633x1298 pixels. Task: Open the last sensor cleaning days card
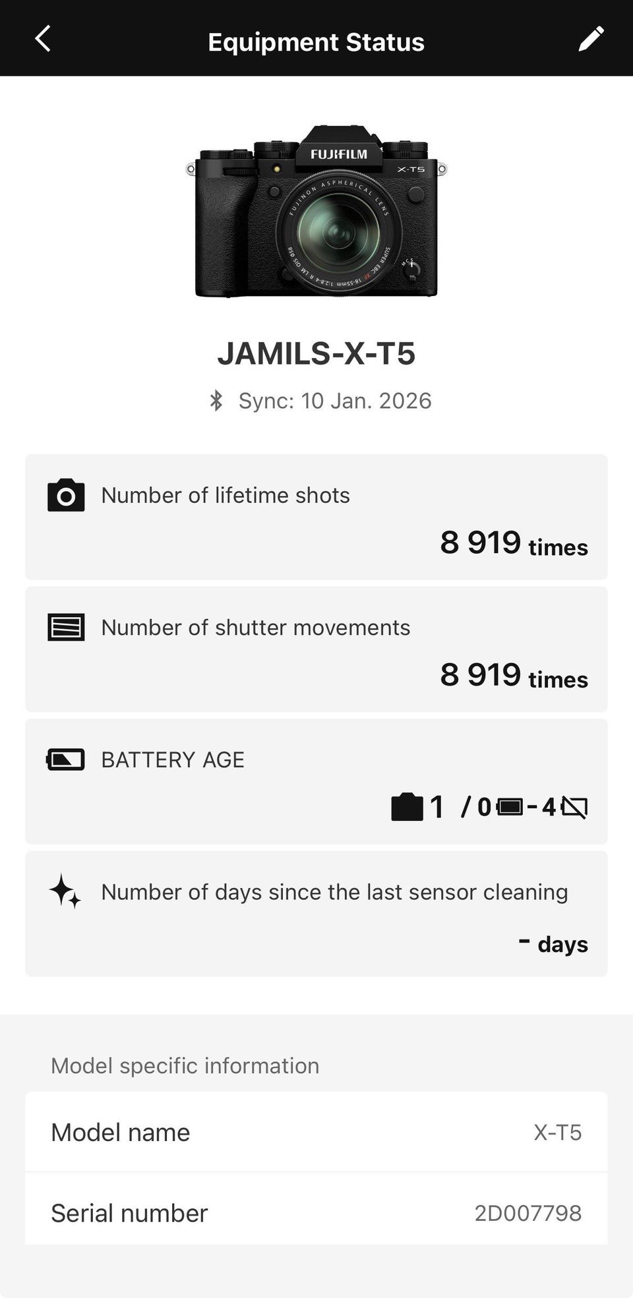316,914
